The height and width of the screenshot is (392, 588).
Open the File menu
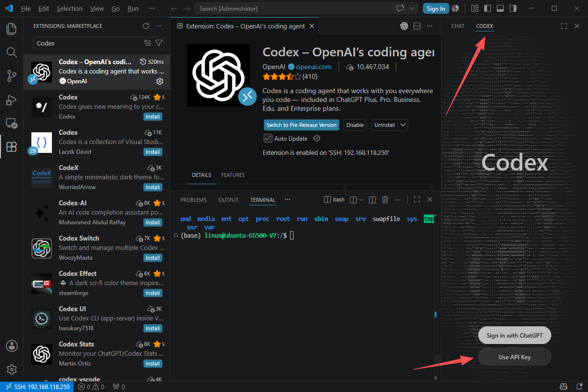point(25,8)
